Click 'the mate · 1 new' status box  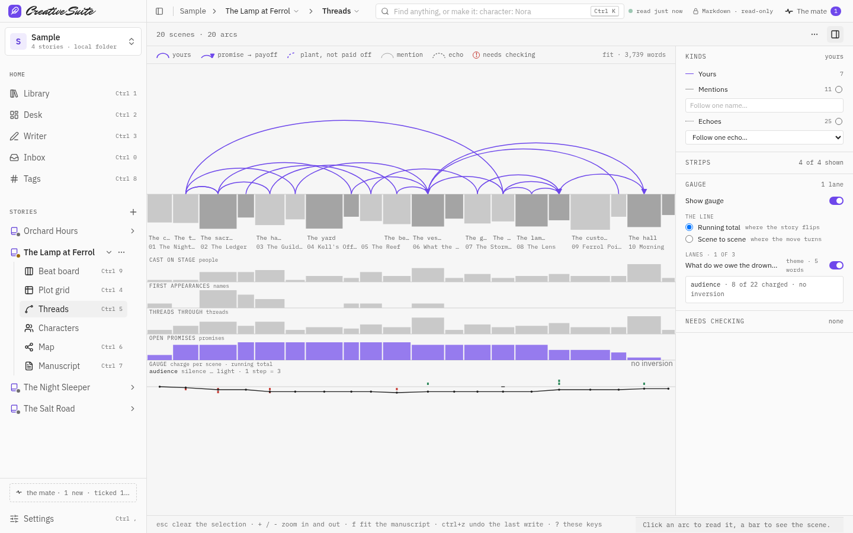coord(73,493)
